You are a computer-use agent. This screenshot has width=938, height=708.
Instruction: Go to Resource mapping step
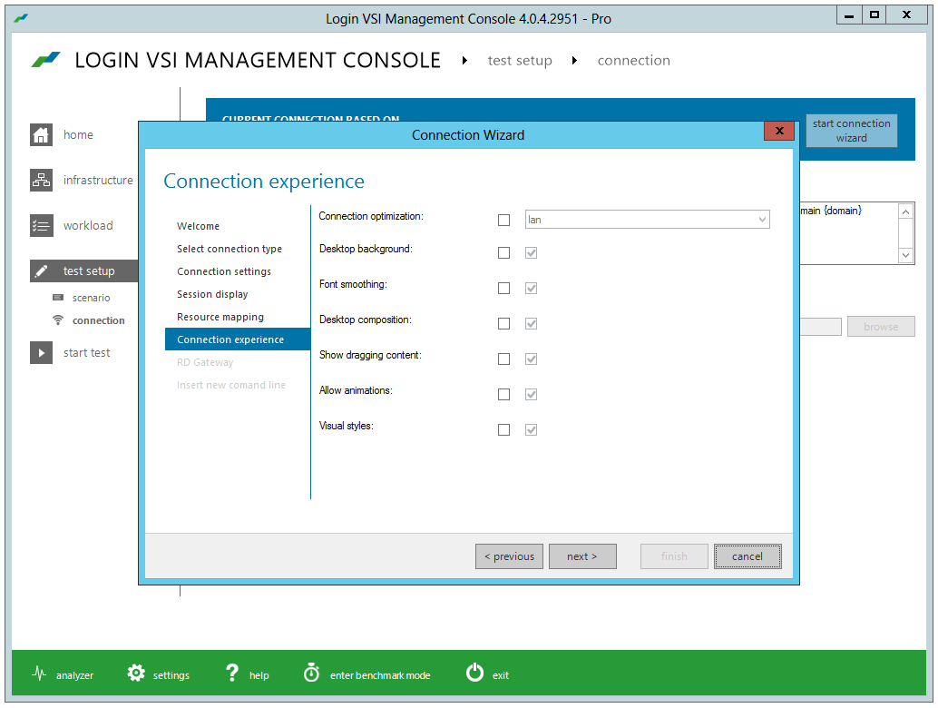click(220, 317)
